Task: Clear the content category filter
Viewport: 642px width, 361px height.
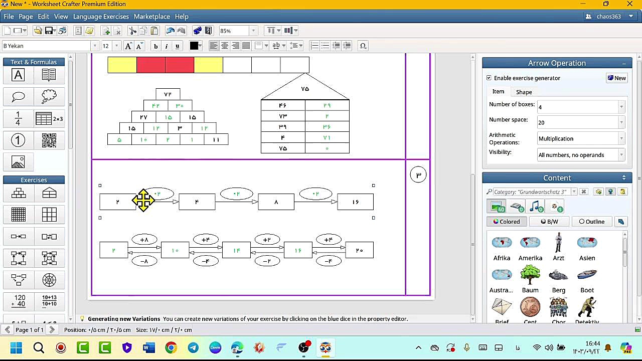Action: [584, 192]
